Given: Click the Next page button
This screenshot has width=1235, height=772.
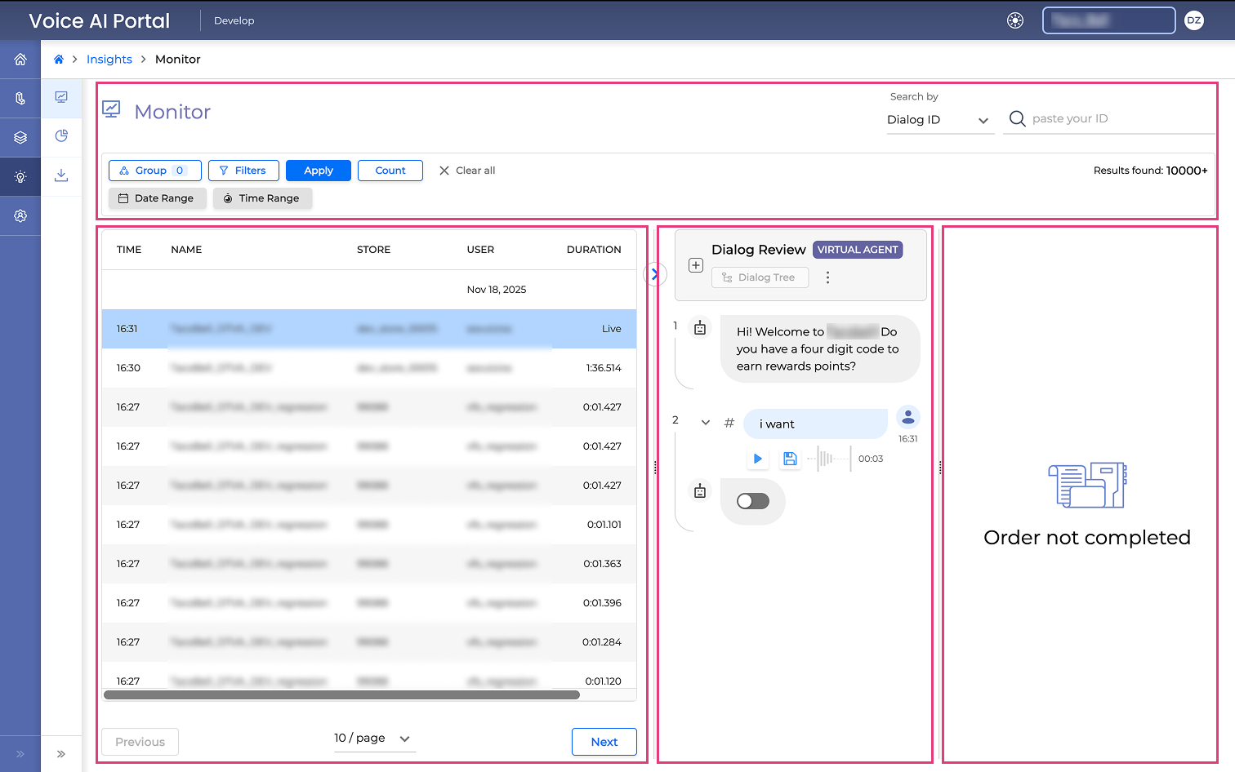Looking at the screenshot, I should pyautogui.click(x=604, y=742).
